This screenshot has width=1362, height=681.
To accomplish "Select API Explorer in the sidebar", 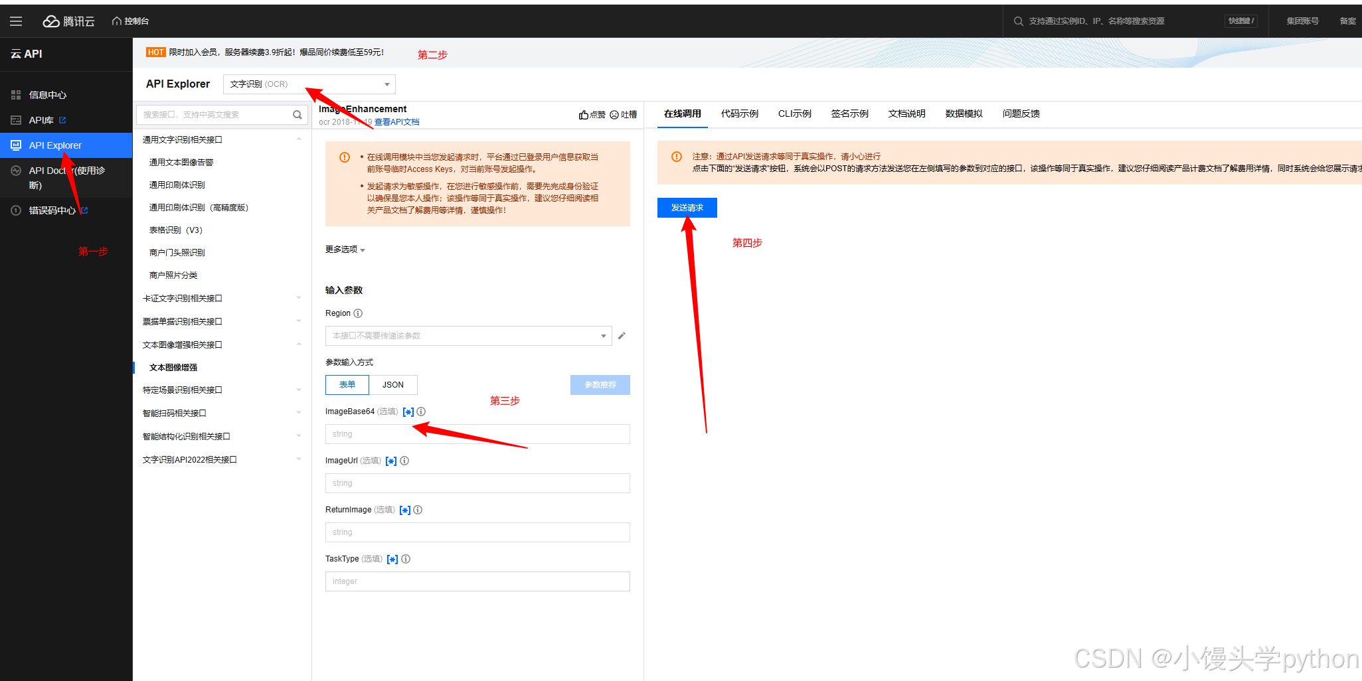I will coord(66,145).
